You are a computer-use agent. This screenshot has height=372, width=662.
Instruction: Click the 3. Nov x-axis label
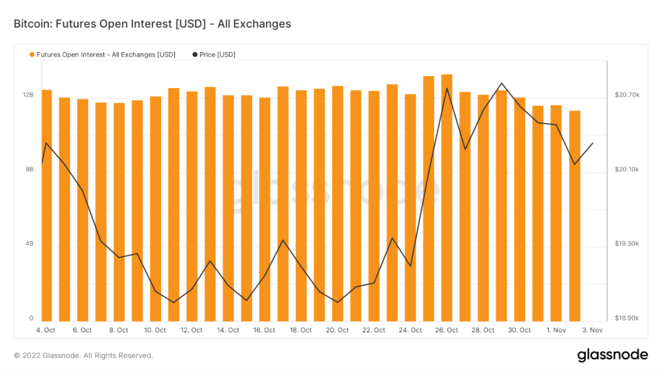593,330
